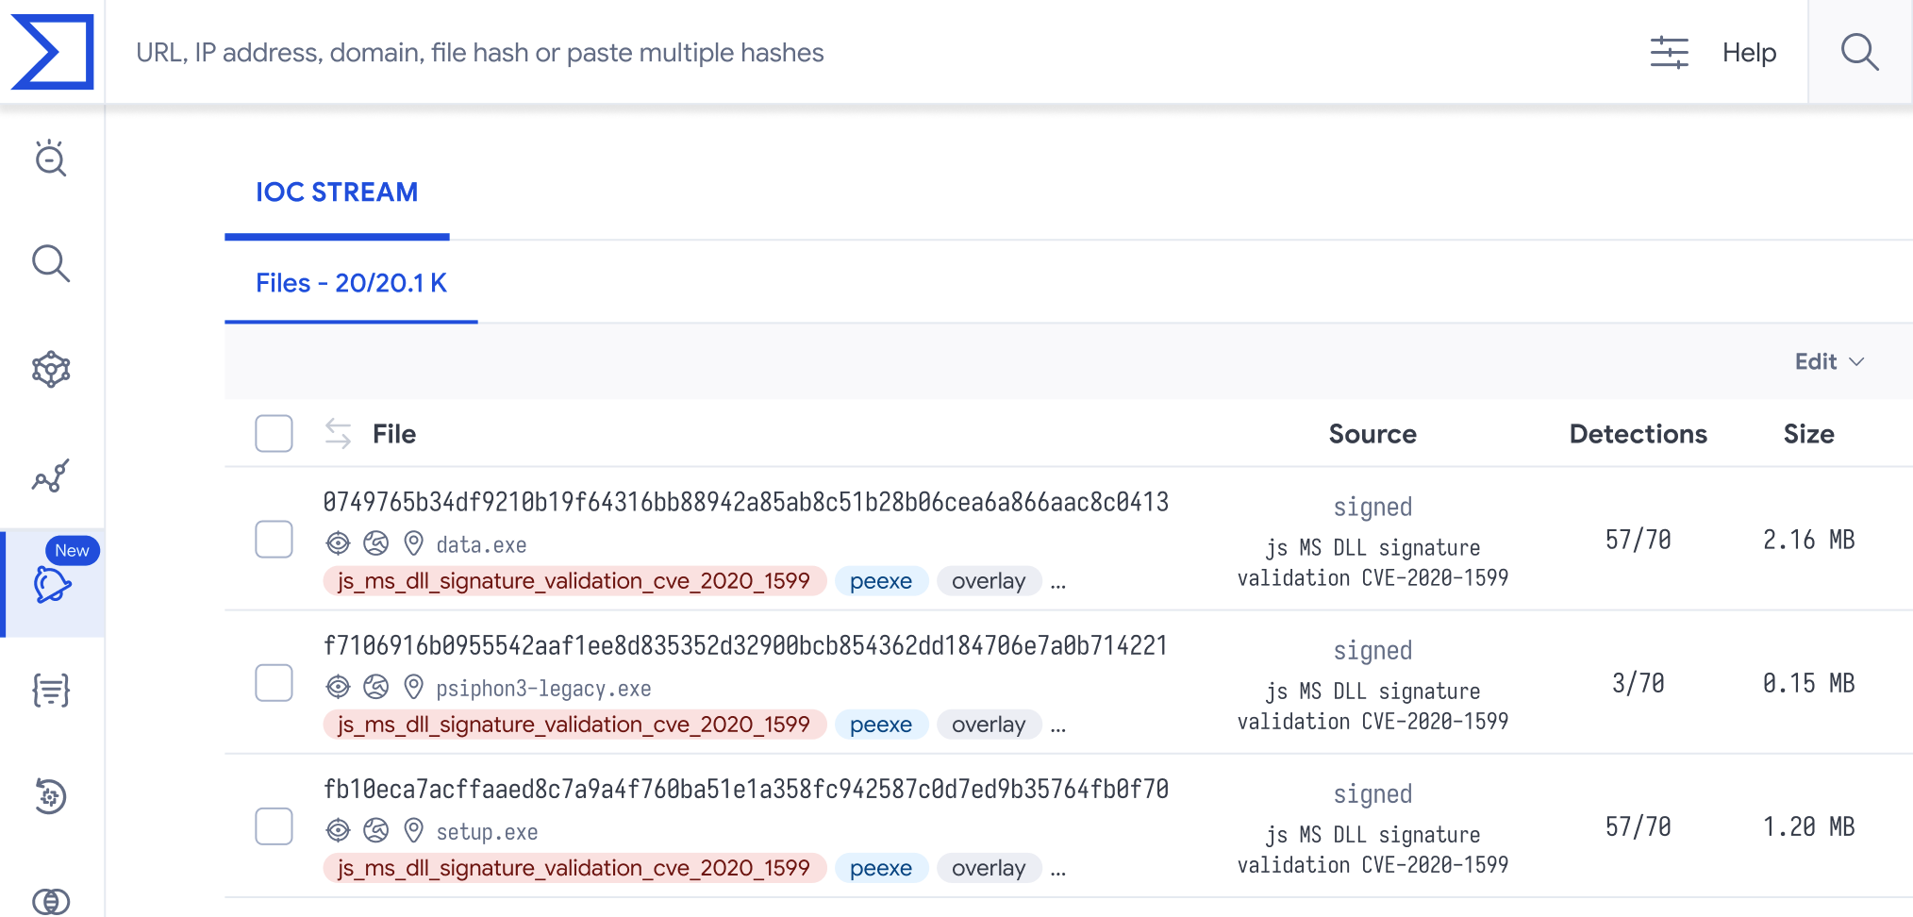Click the Help link
Image resolution: width=1913 pixels, height=917 pixels.
[x=1749, y=53]
